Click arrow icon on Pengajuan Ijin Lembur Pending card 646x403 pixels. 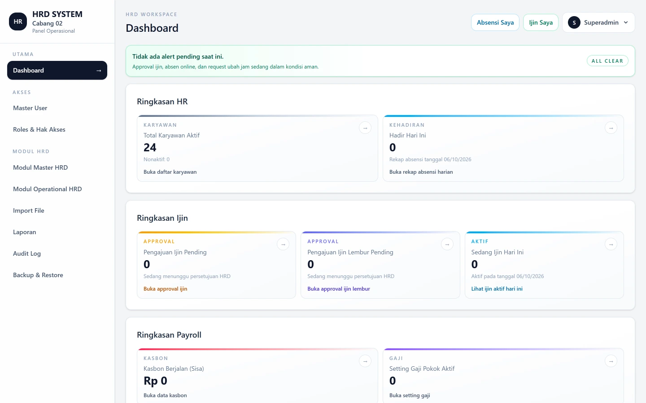tap(447, 244)
